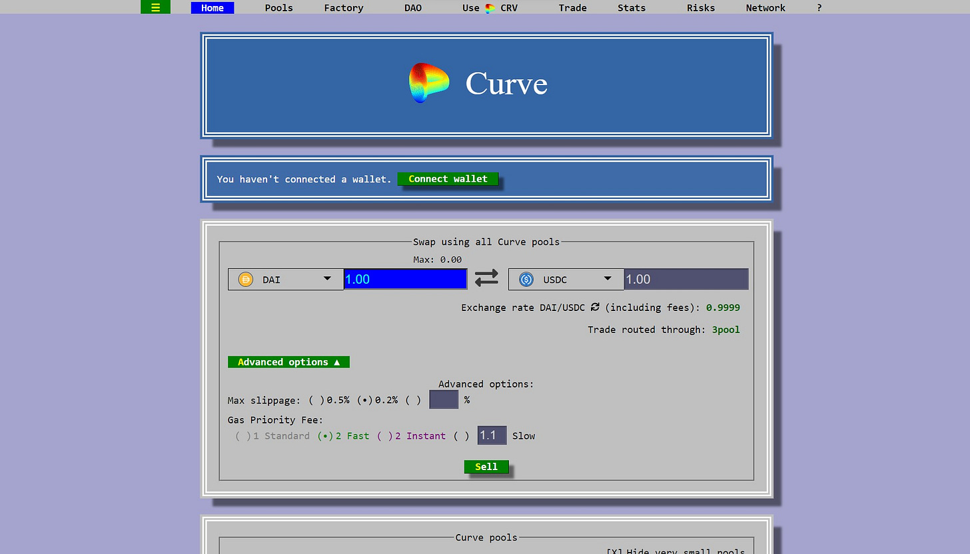Open the Pools menu item
Screen dimensions: 970x554
coord(278,8)
